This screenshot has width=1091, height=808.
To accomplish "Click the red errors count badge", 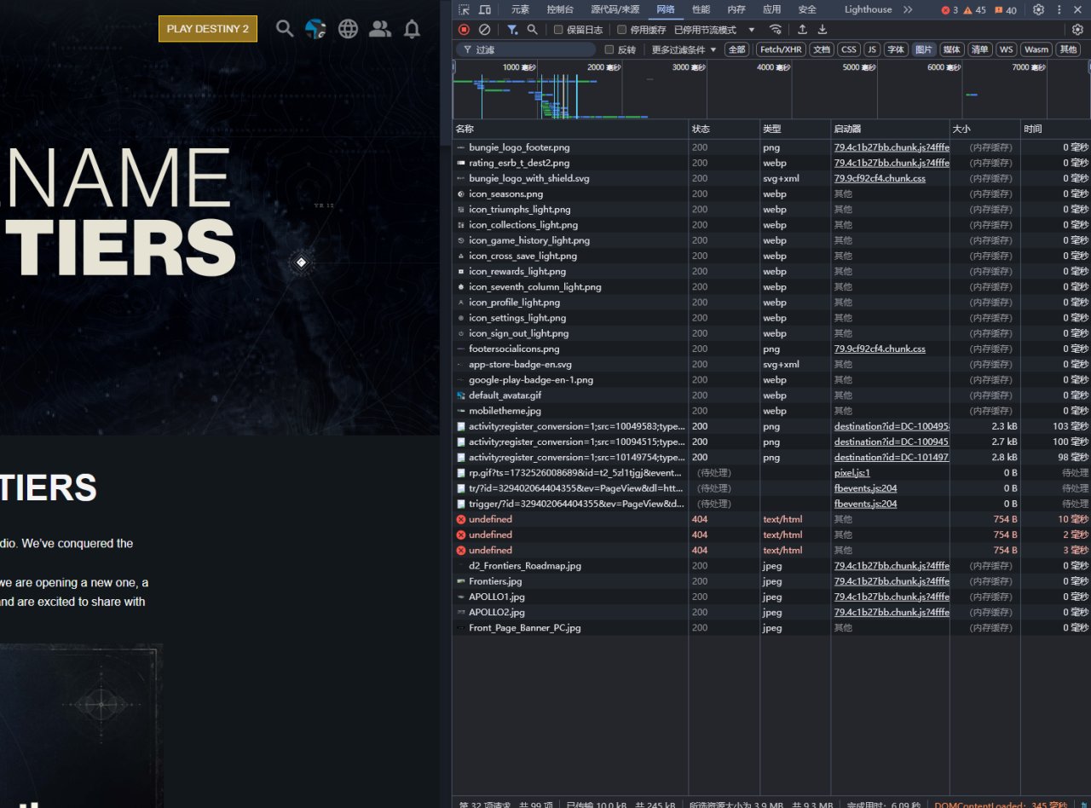I will point(950,10).
